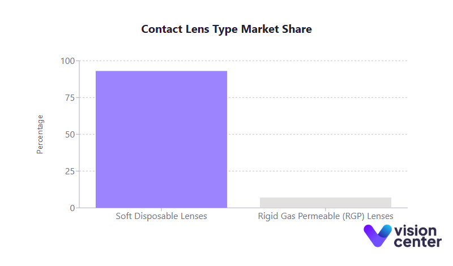The height and width of the screenshot is (266, 453).
Task: Click the 0 y-axis tick label
Action: (x=72, y=208)
